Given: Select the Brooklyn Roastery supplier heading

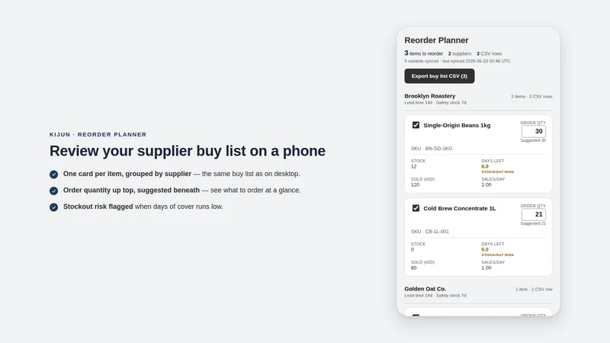Looking at the screenshot, I should pyautogui.click(x=429, y=96).
